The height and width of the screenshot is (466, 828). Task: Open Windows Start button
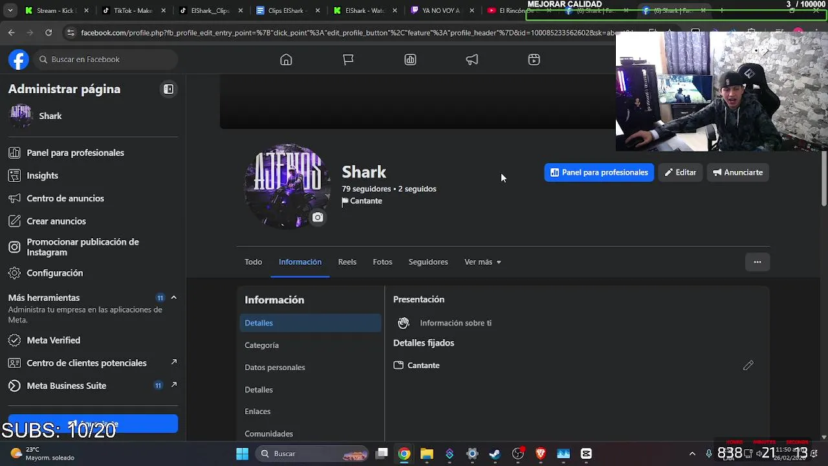coord(243,454)
